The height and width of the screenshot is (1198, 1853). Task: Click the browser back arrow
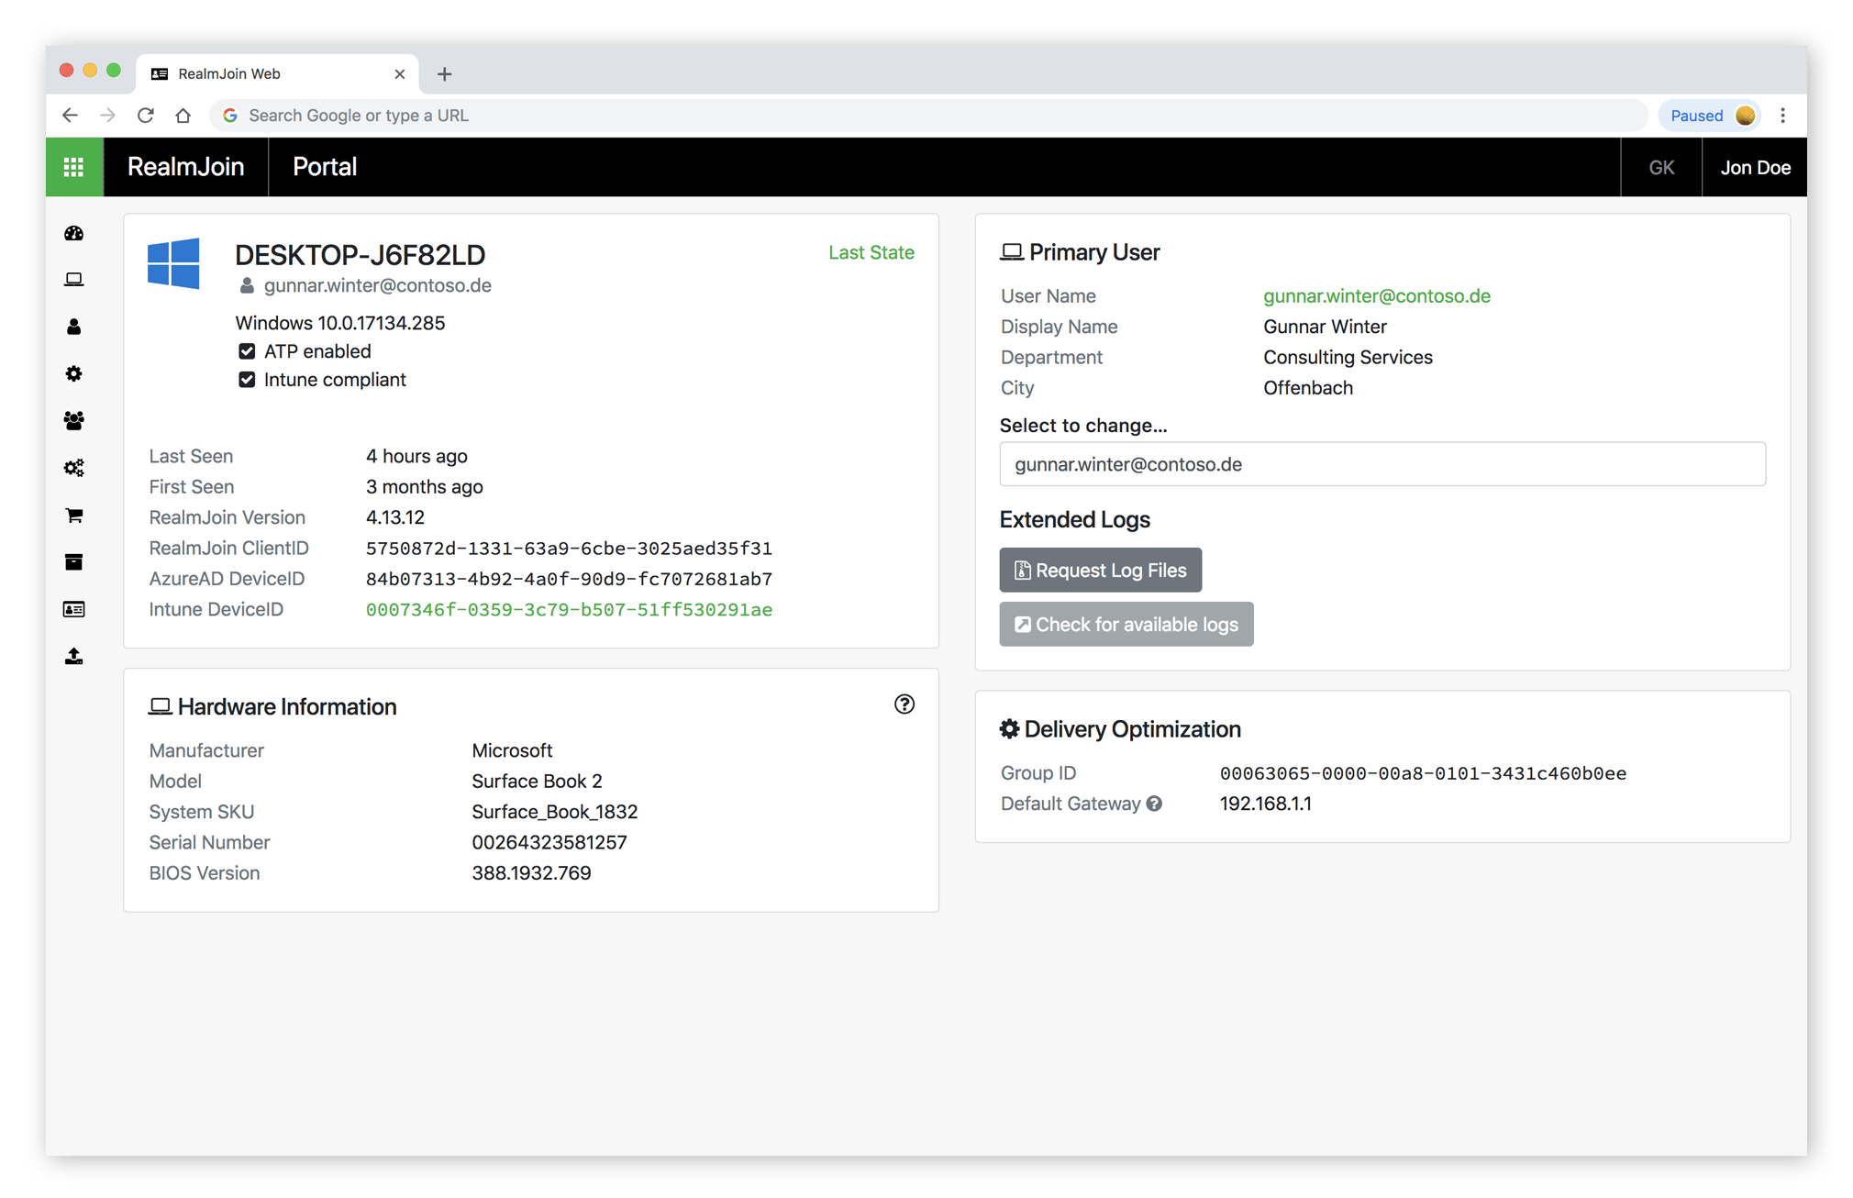71,116
